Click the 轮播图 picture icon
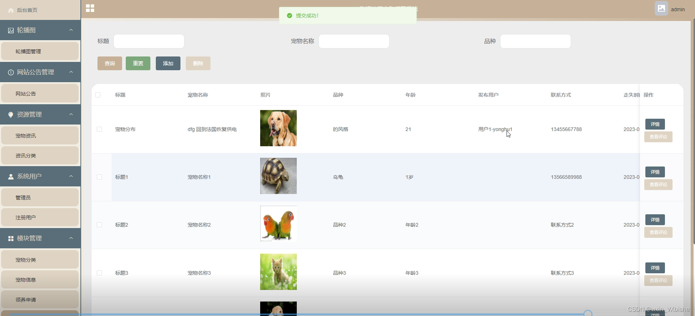The width and height of the screenshot is (695, 316). coord(11,30)
